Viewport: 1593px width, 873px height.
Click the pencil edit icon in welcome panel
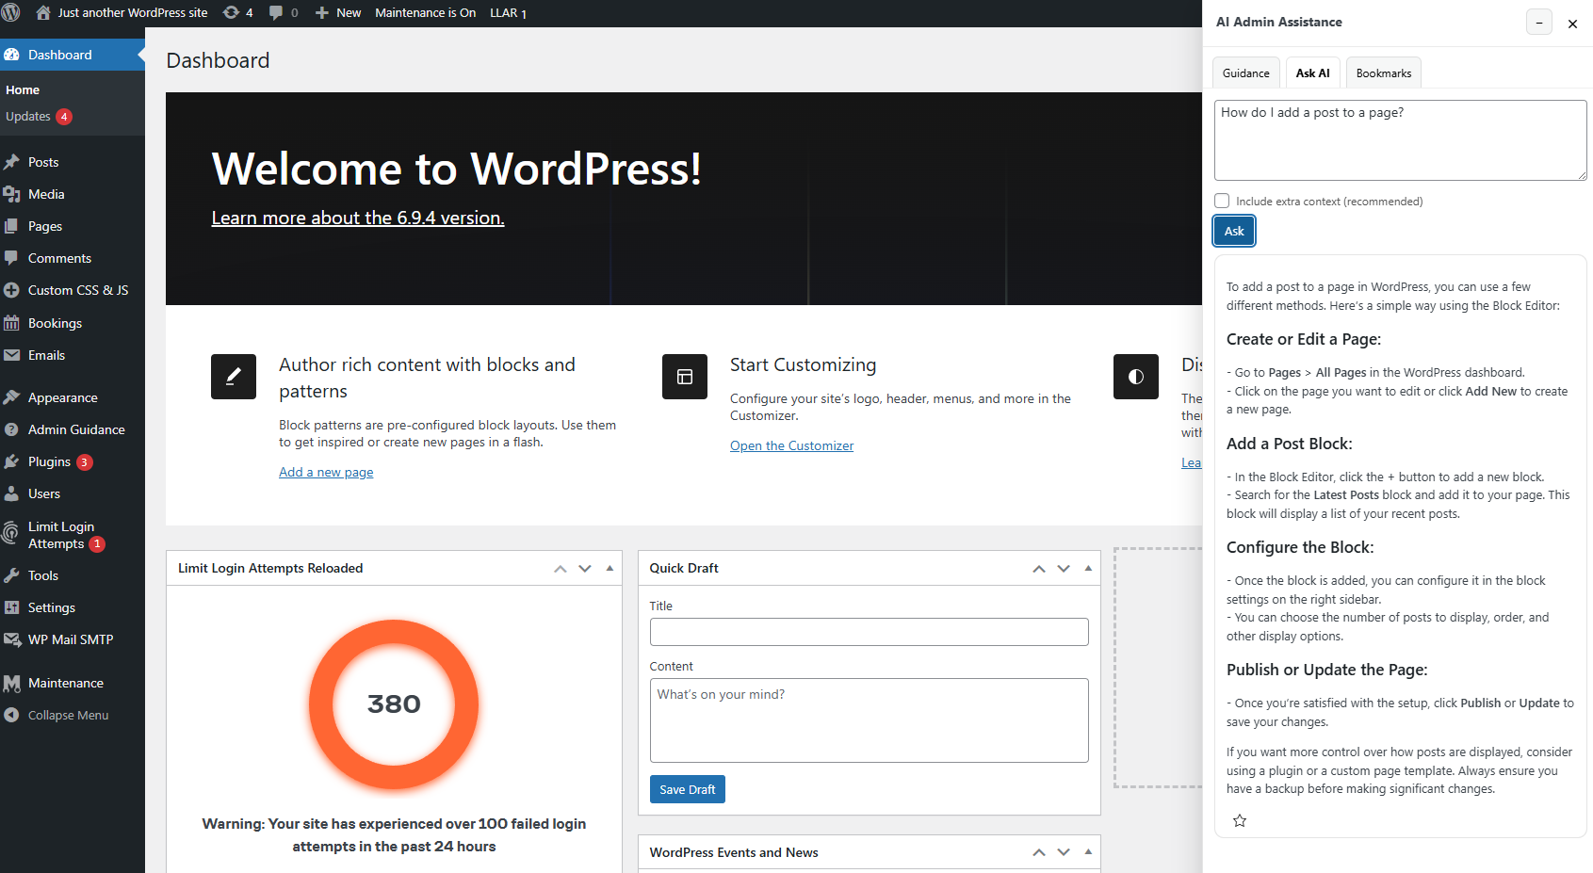point(234,377)
